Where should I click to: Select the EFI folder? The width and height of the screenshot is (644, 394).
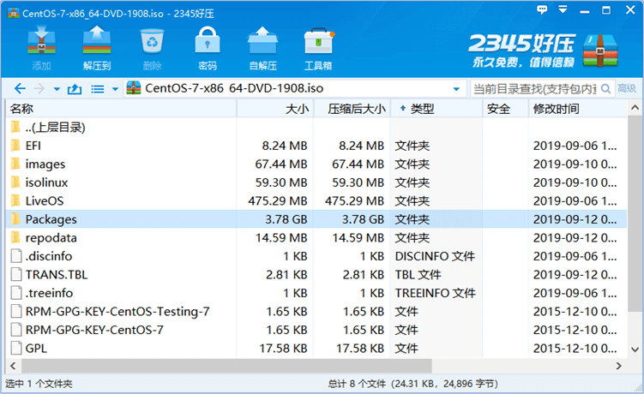pyautogui.click(x=316, y=146)
